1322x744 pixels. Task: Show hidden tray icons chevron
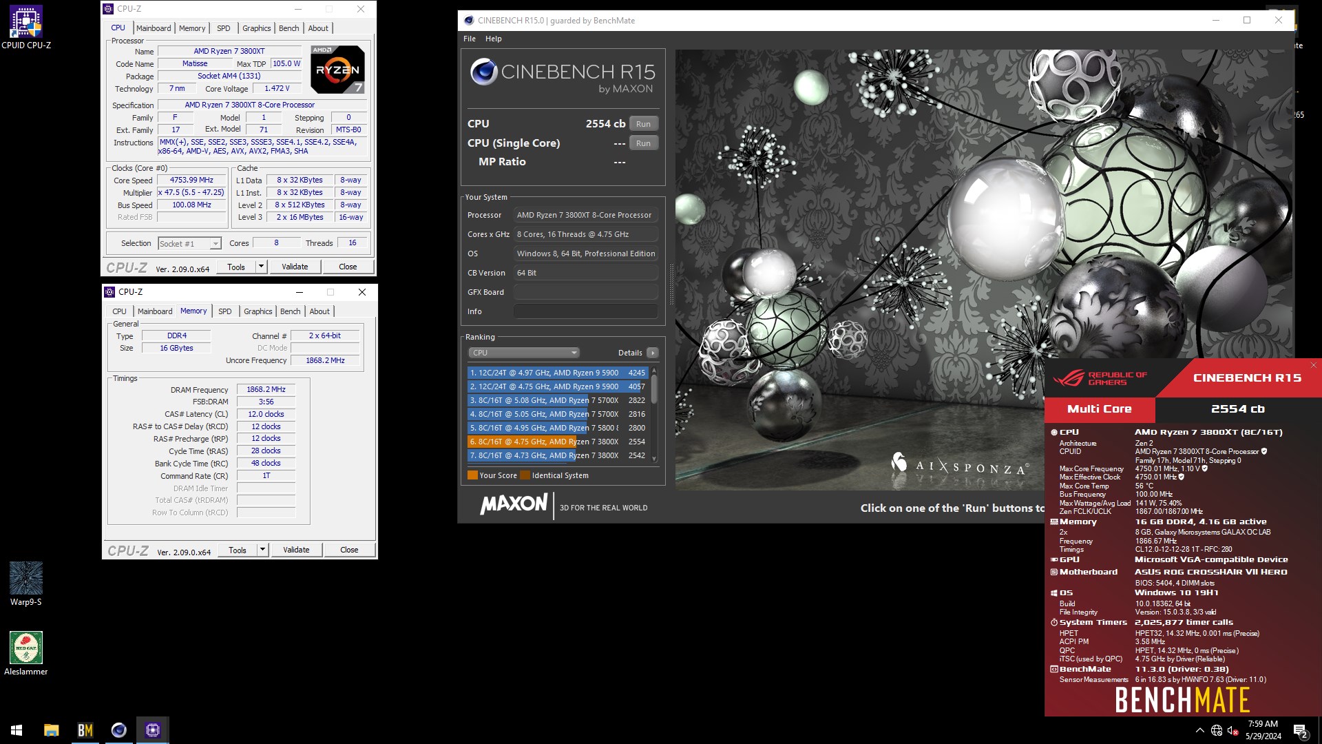[x=1200, y=730]
